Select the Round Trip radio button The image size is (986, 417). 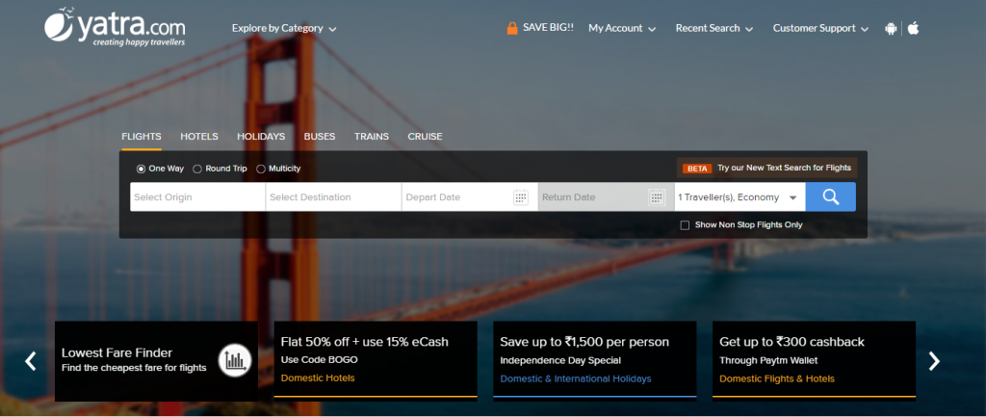(x=196, y=169)
